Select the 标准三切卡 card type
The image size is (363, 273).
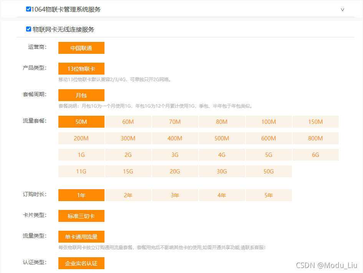(x=81, y=216)
